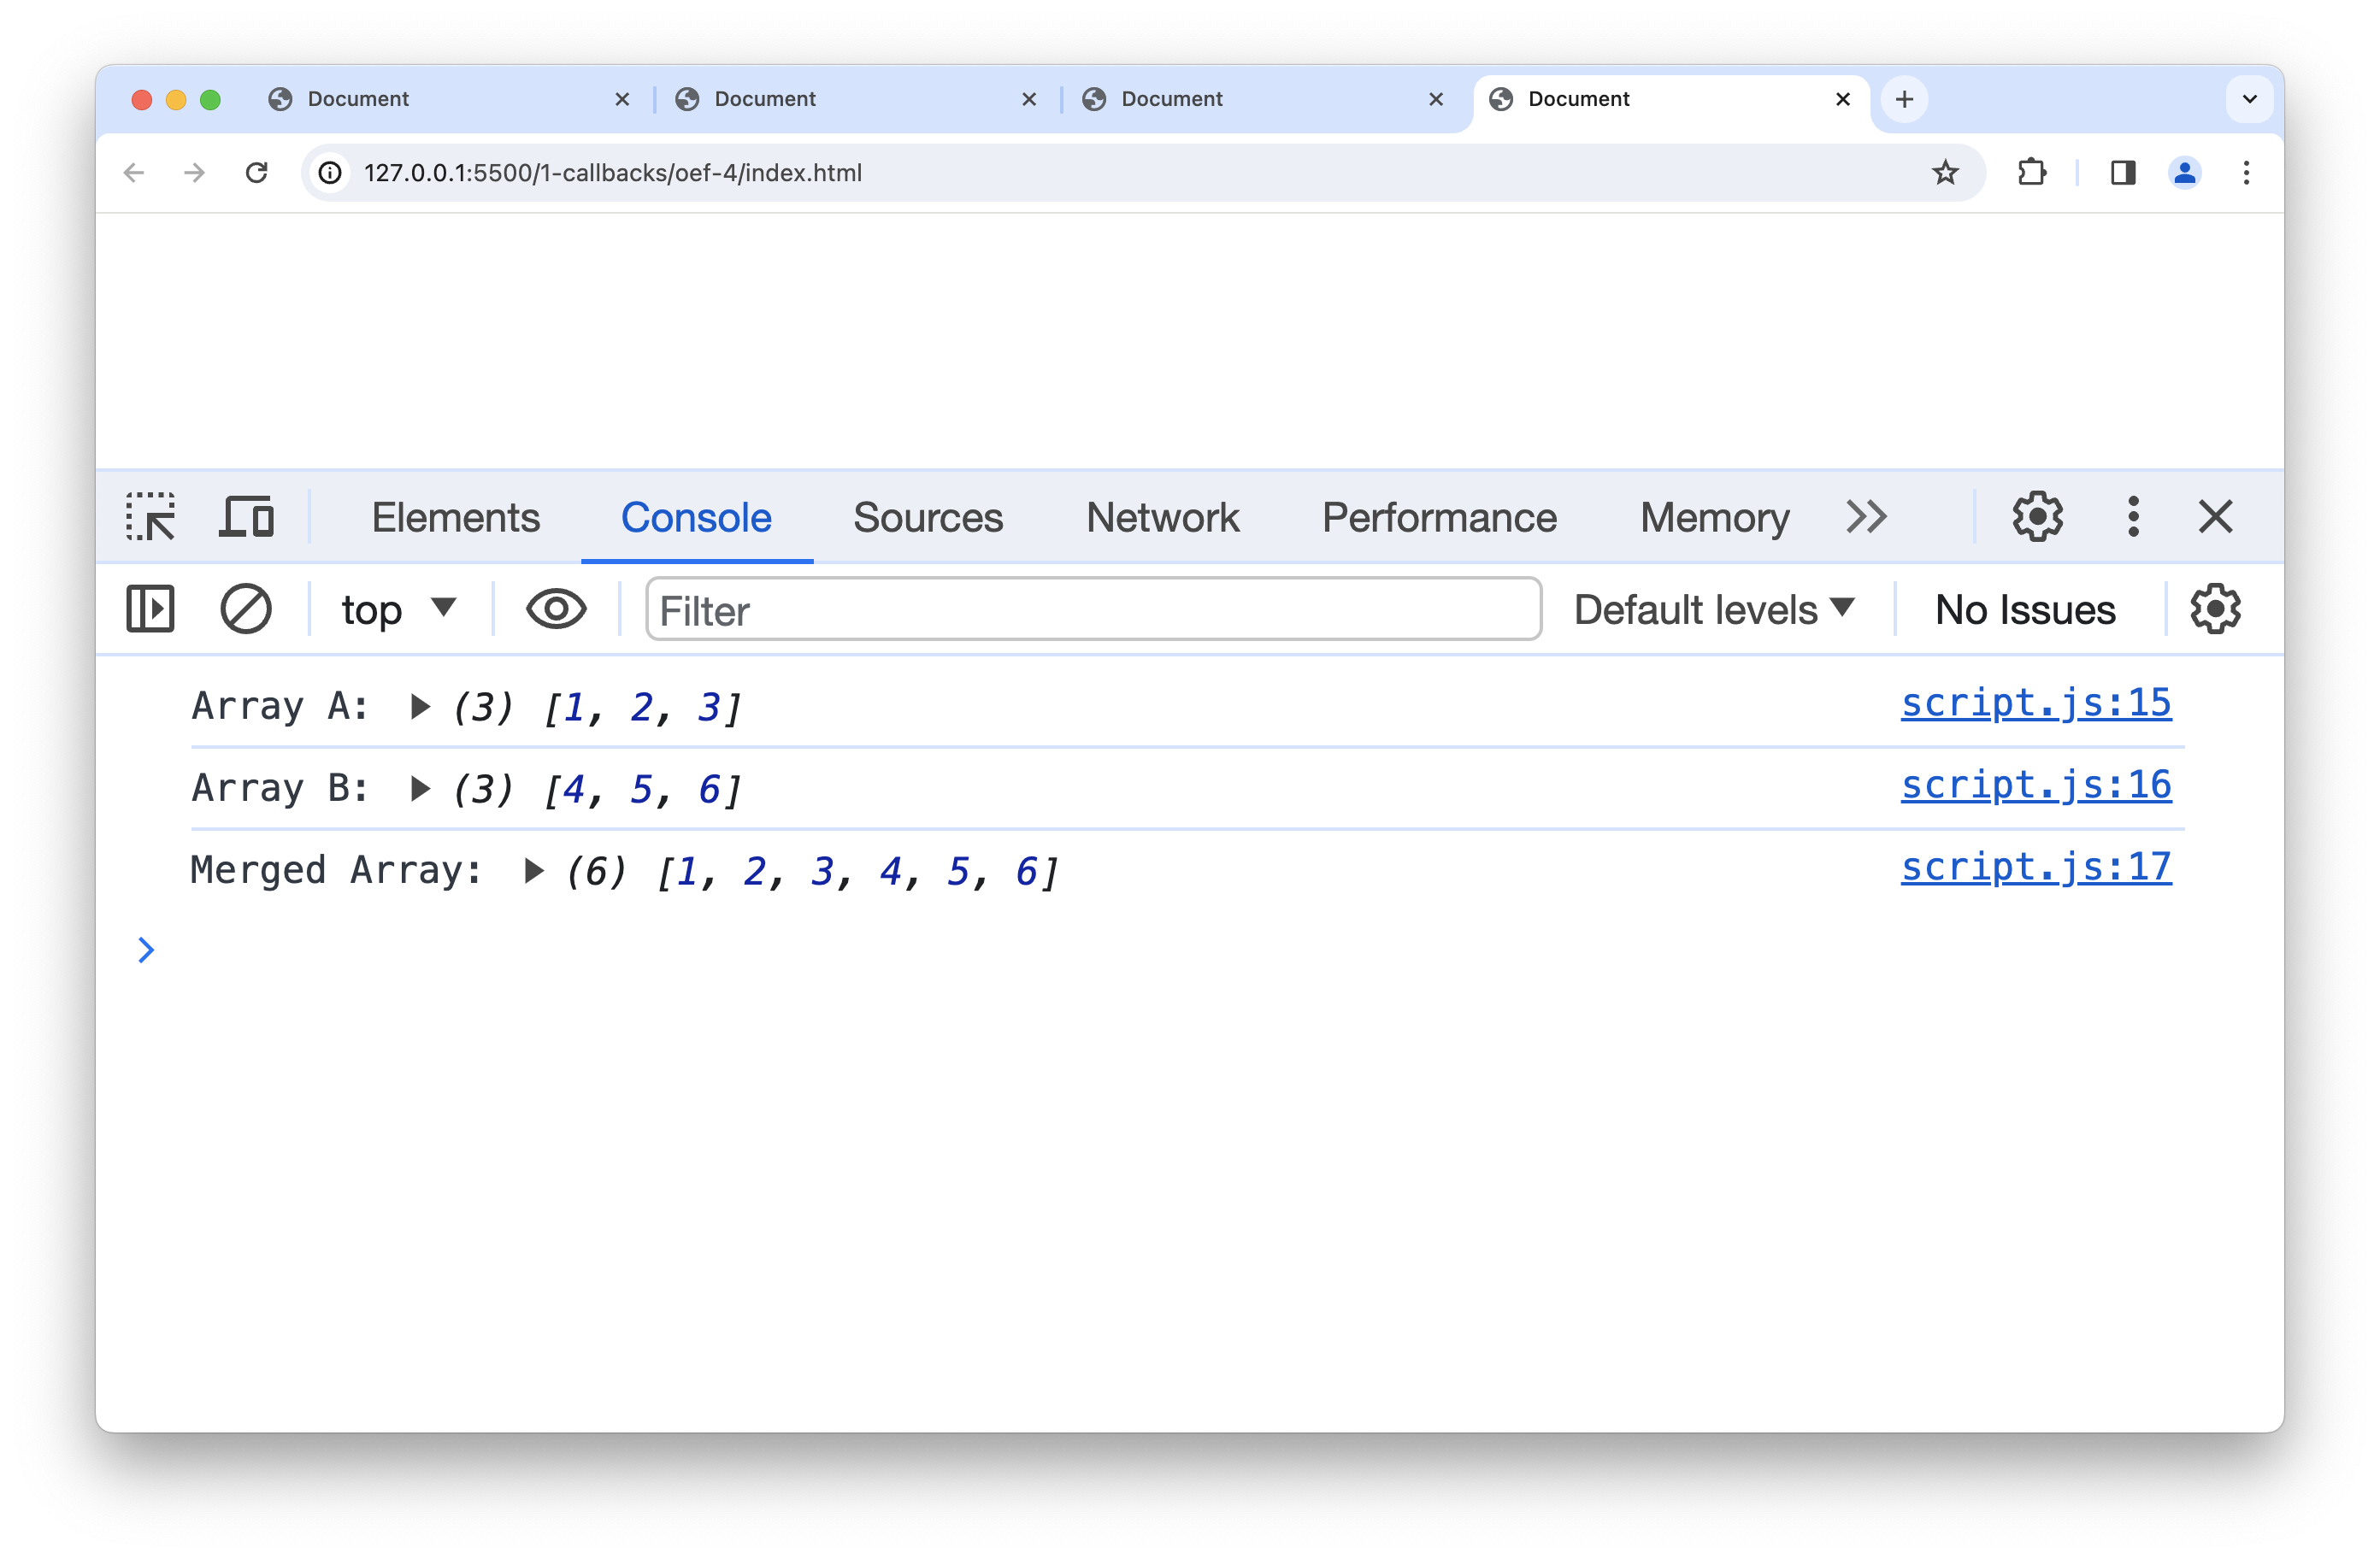Expand the Merged Array entry
This screenshot has width=2380, height=1559.
pos(533,871)
